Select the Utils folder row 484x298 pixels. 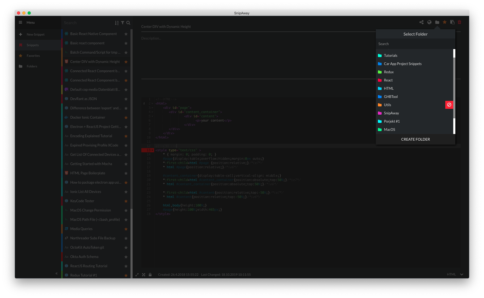(x=411, y=105)
